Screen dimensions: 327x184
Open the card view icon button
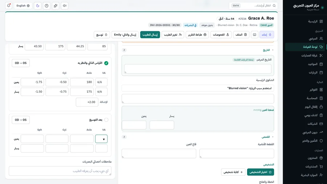[255, 35]
